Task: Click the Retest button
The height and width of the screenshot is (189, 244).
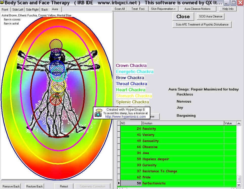Action: pos(64,186)
